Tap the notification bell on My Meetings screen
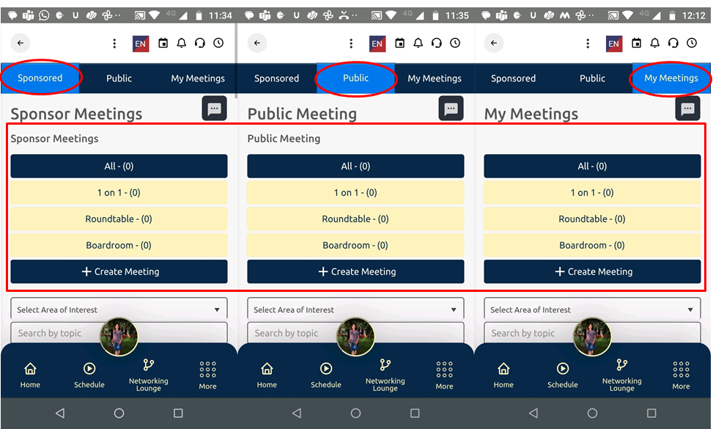Image resolution: width=713 pixels, height=429 pixels. (x=654, y=43)
